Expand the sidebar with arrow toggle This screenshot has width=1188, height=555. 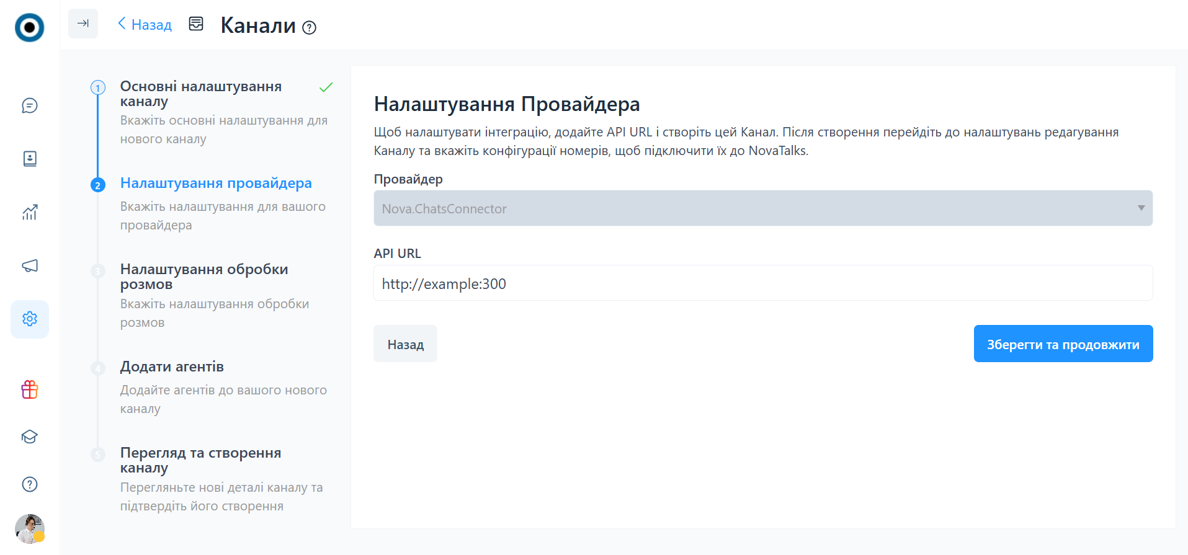[83, 24]
